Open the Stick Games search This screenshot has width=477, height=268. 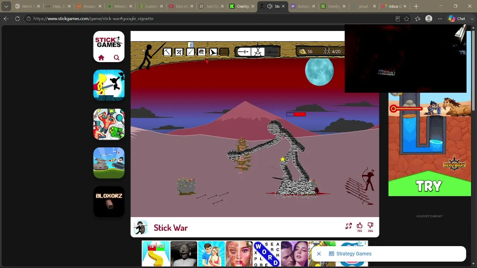click(x=117, y=58)
